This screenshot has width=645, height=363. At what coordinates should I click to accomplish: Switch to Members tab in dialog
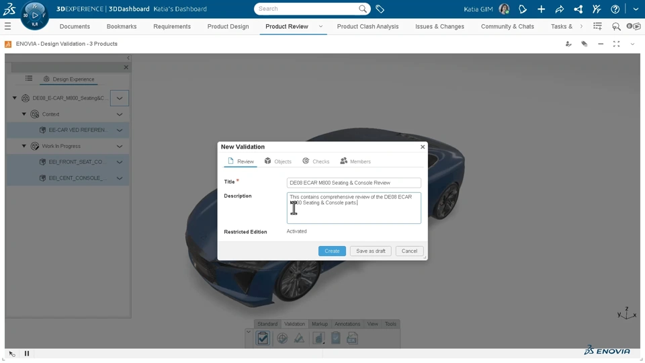[355, 161]
